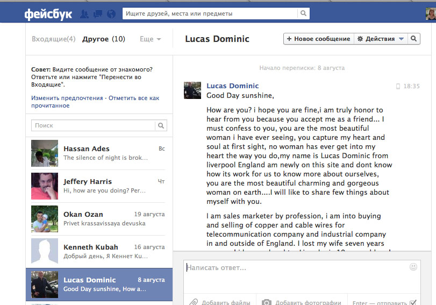Viewport: 436px width, 305px height.
Task: Open the friend requests icon
Action: pos(84,14)
